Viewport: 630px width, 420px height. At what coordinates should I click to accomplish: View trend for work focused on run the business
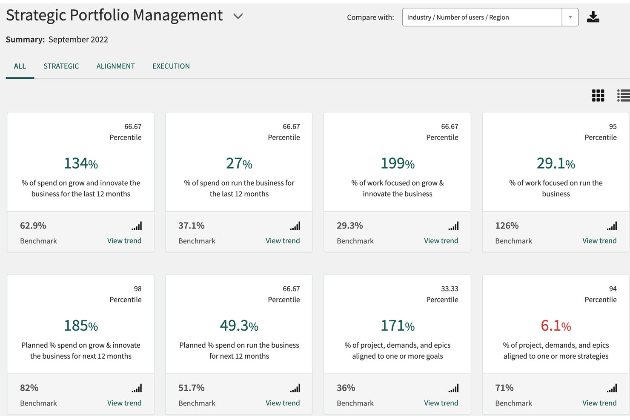pos(599,241)
